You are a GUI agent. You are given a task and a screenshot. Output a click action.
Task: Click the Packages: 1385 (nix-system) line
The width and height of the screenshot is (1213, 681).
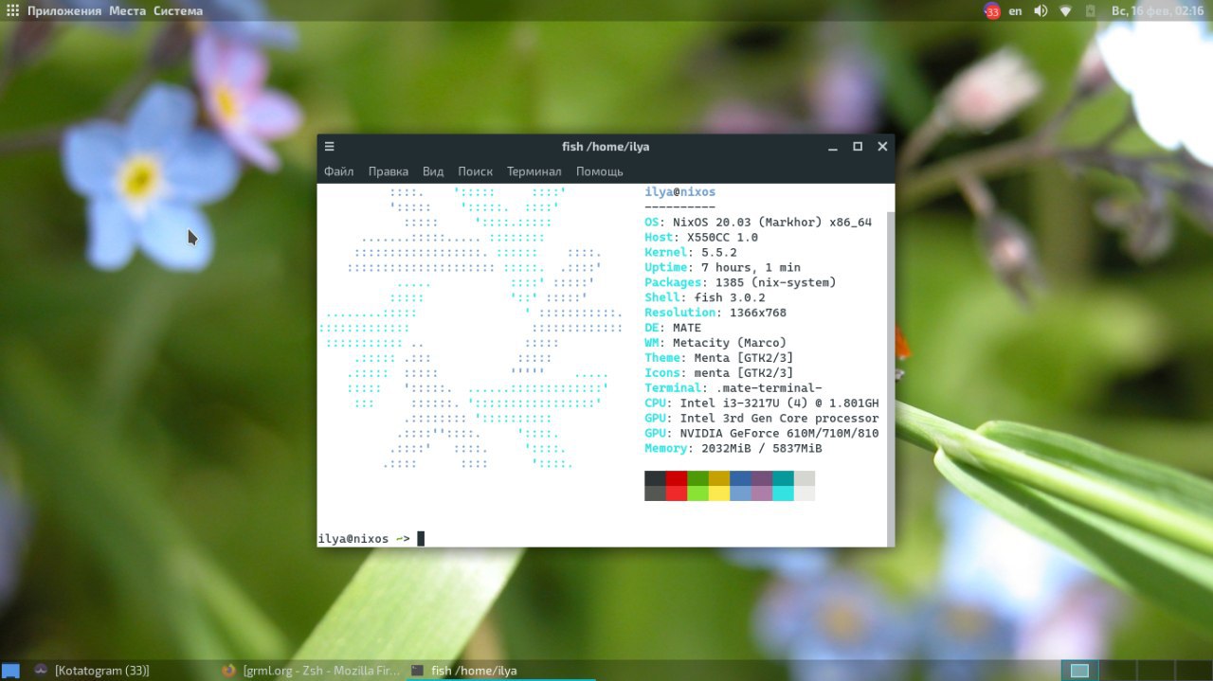pos(740,282)
